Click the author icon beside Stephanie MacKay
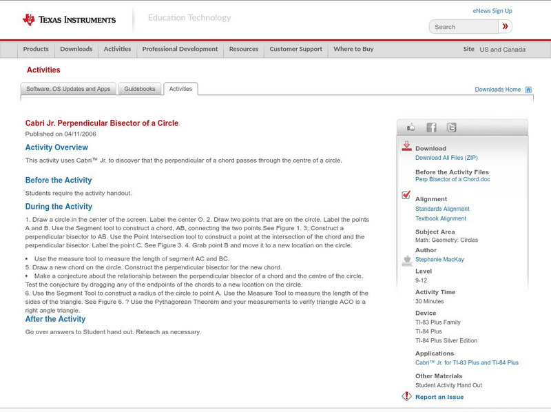This screenshot has height=412, width=551. (406, 260)
